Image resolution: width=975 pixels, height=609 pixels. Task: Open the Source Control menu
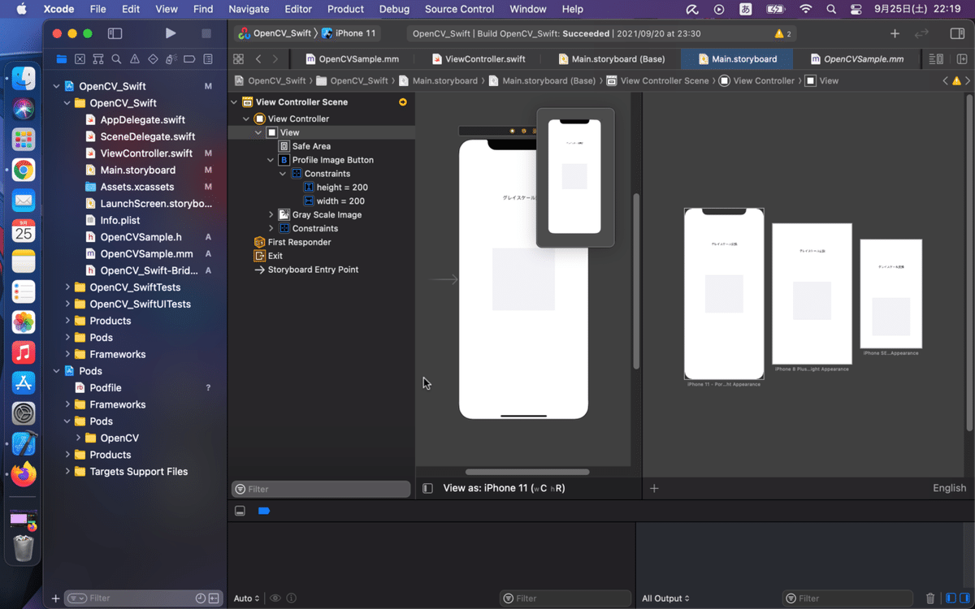pos(459,9)
